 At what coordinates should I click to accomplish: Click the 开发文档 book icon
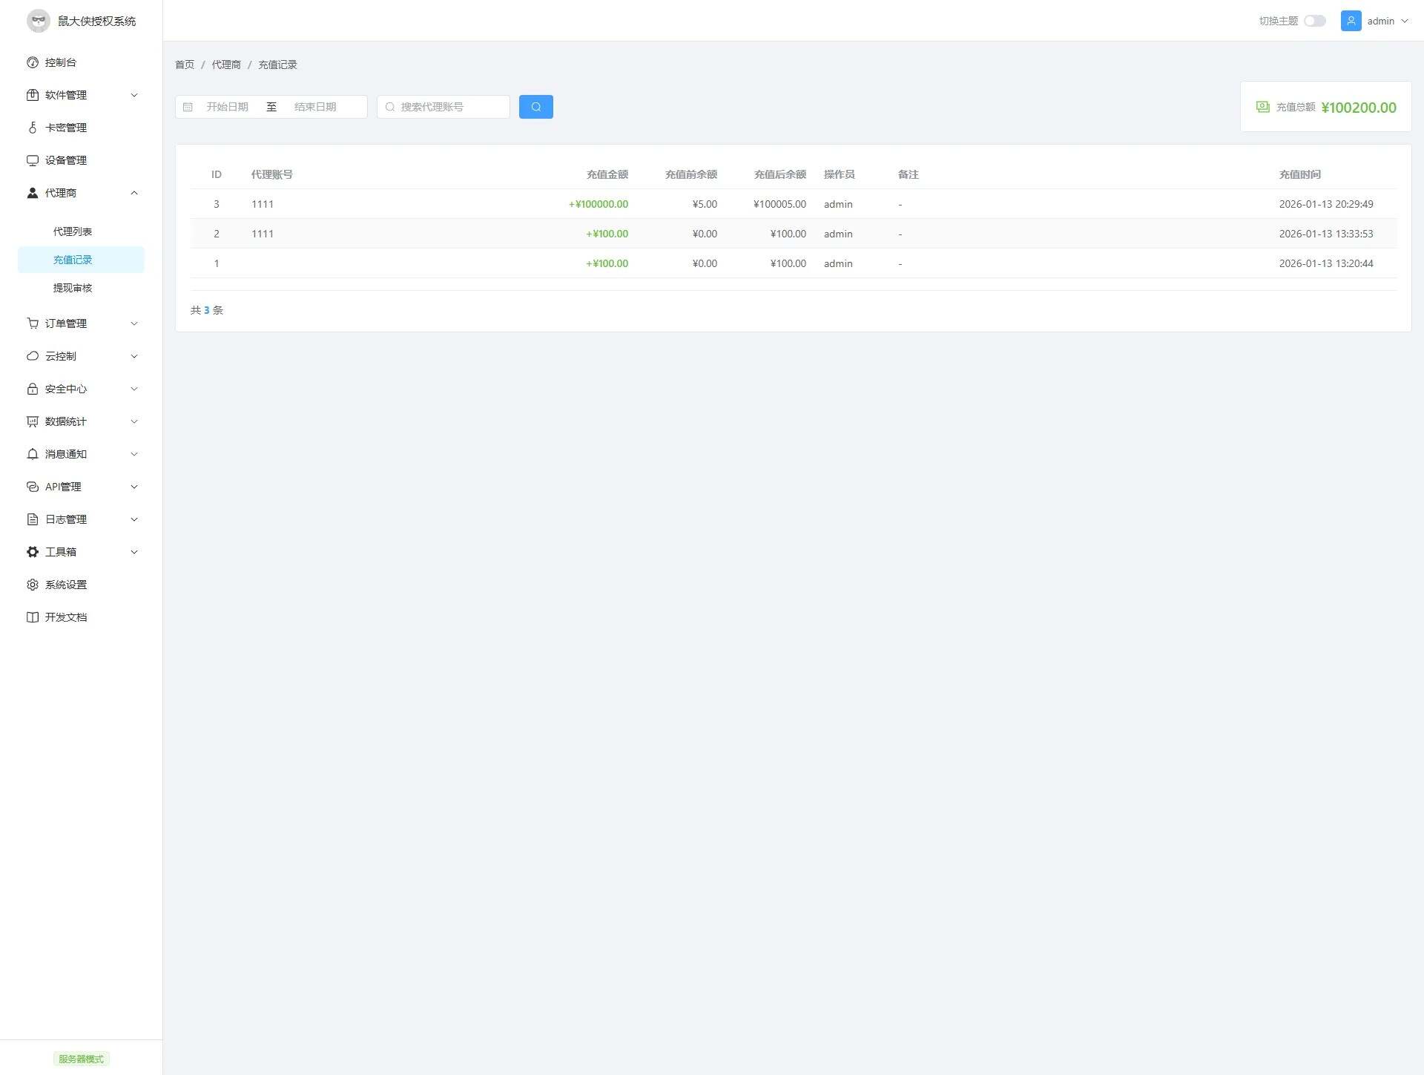(x=33, y=617)
